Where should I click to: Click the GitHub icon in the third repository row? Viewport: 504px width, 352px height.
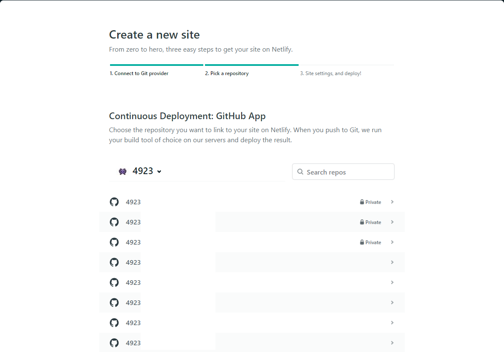click(x=114, y=242)
